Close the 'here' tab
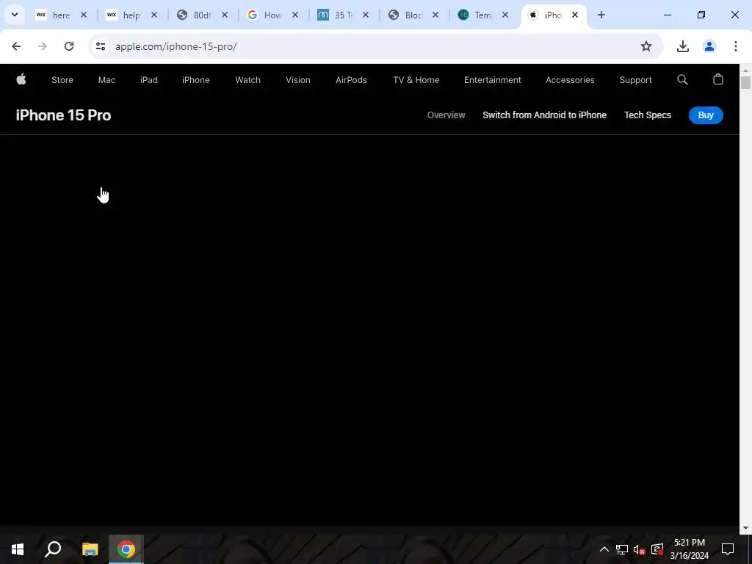This screenshot has height=564, width=752. 84,15
